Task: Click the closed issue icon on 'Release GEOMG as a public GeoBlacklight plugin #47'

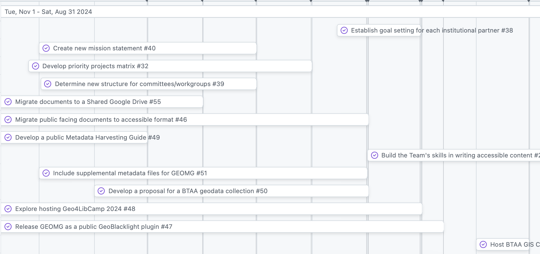Action: pos(8,227)
